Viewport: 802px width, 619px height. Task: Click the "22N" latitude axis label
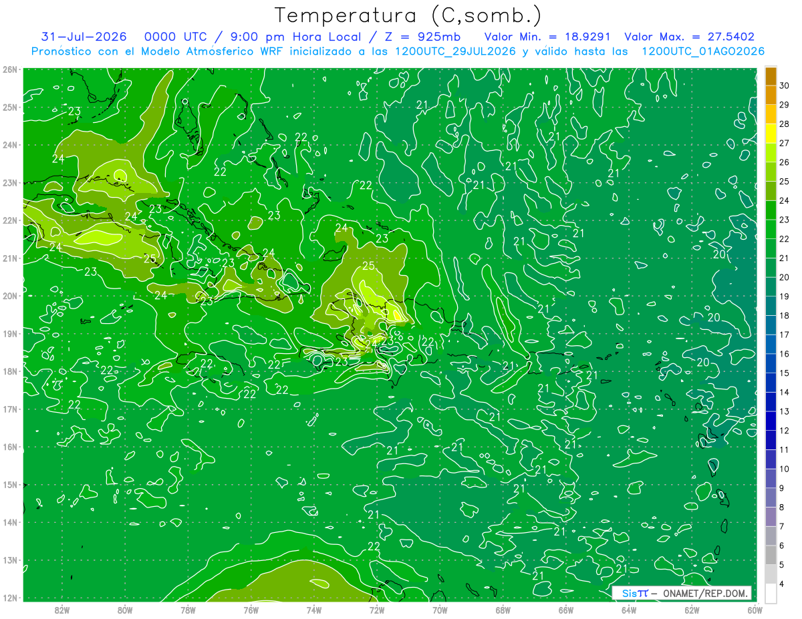tap(9, 220)
